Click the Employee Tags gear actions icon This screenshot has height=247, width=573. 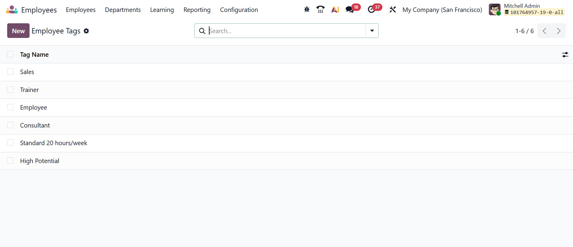tap(86, 31)
